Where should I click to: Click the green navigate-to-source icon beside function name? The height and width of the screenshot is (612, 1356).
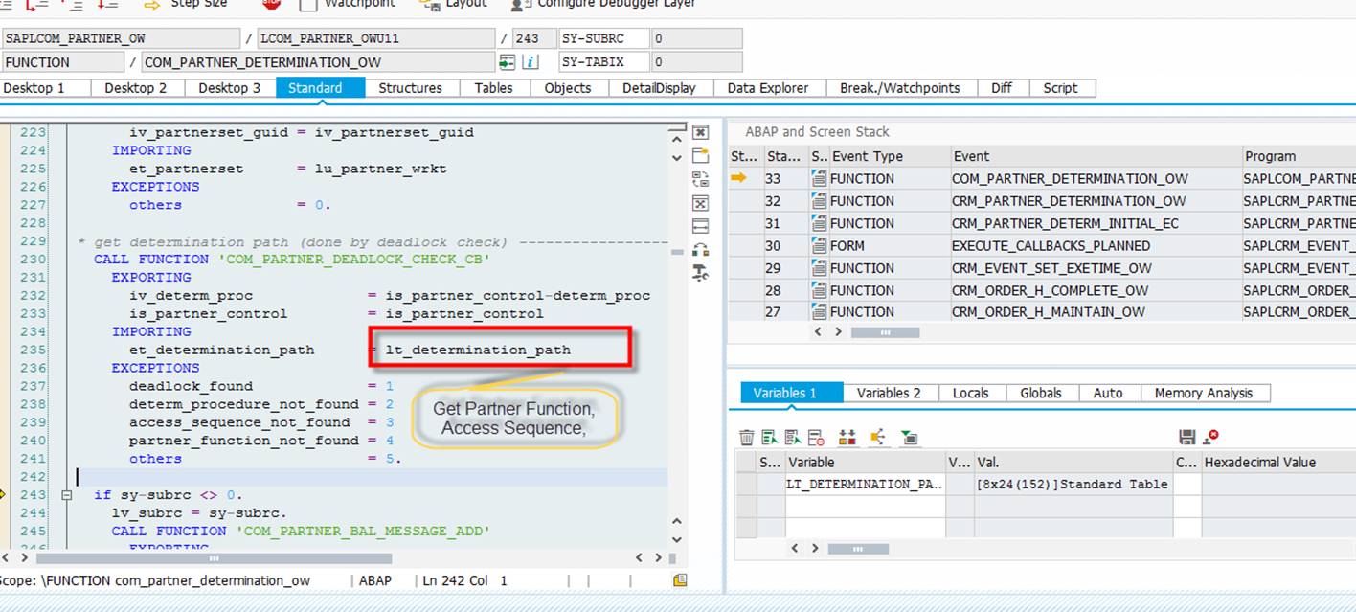508,62
